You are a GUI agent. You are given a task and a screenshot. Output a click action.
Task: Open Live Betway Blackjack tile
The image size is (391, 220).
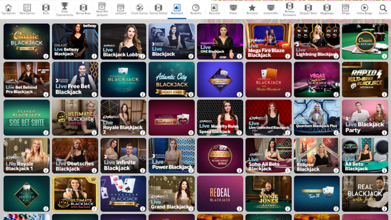pos(75,41)
